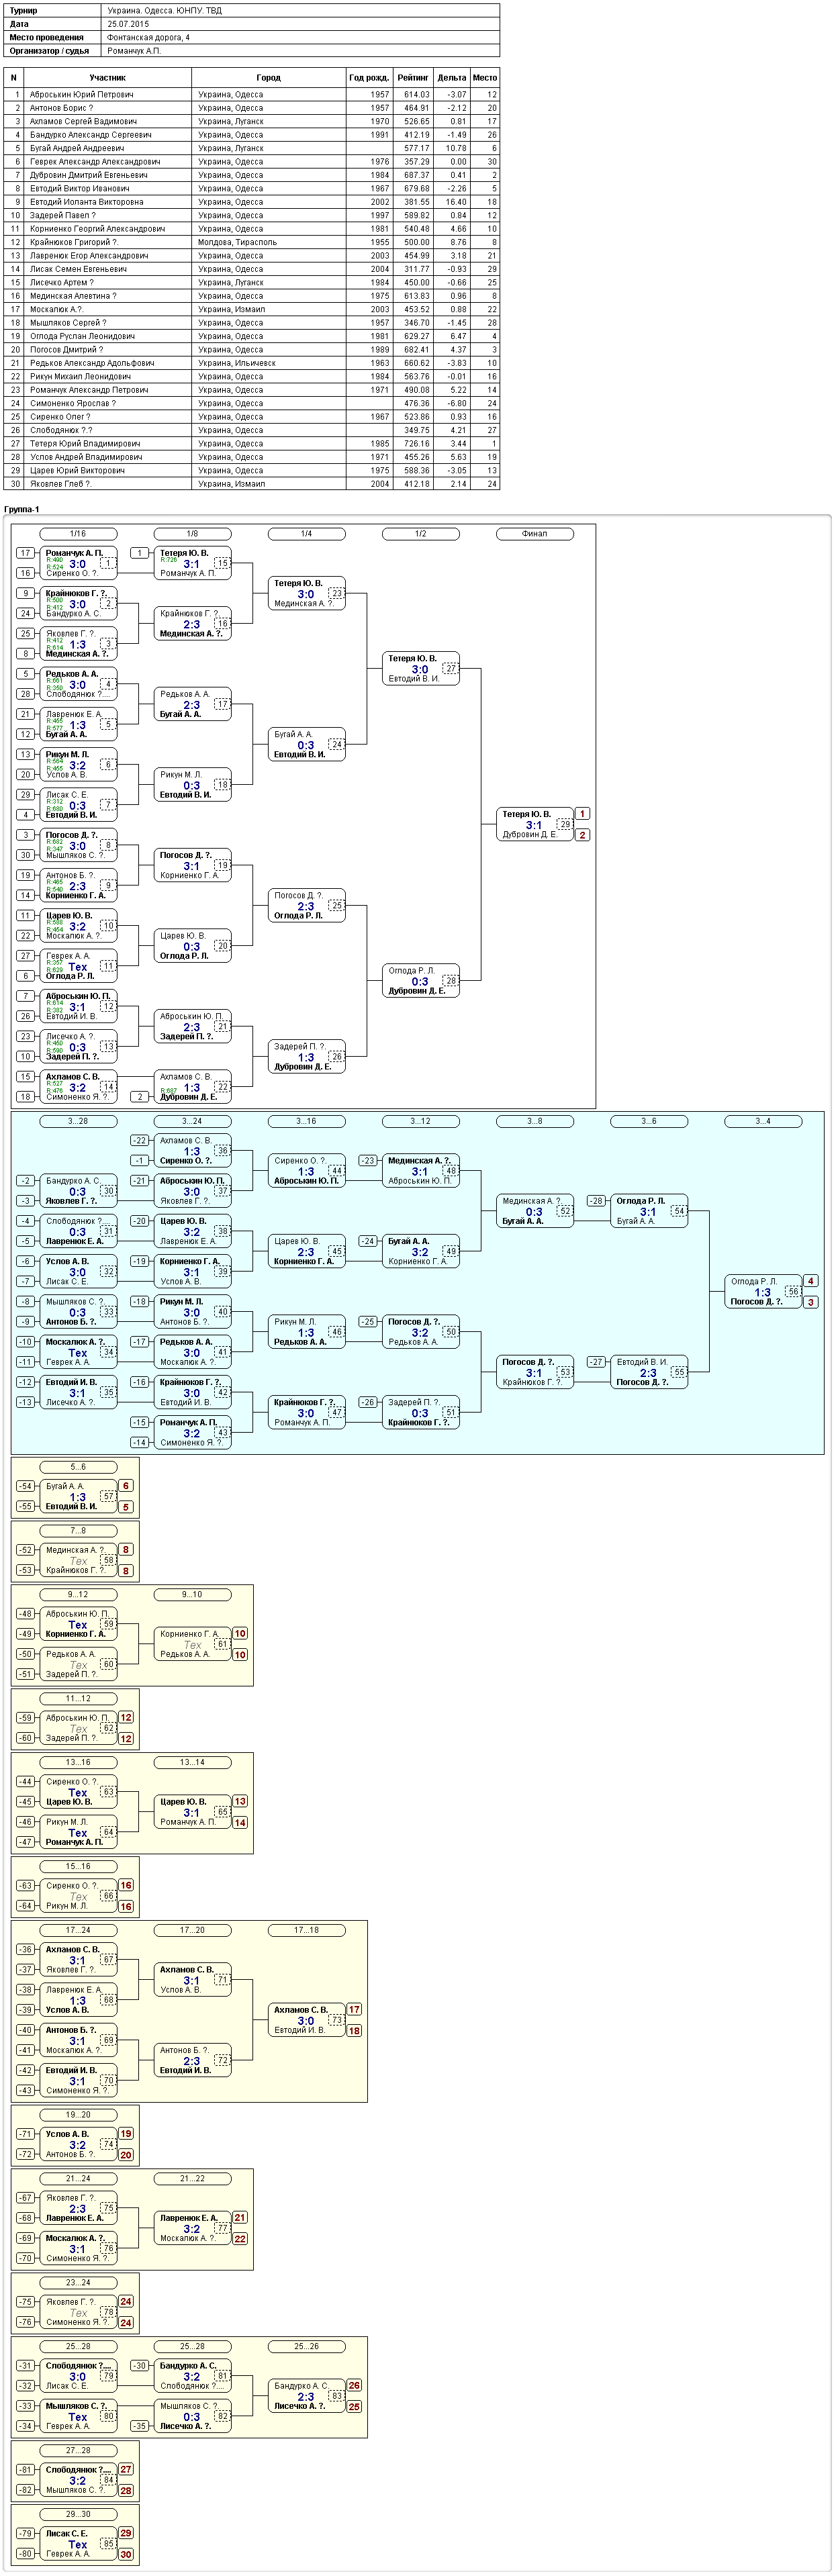The height and width of the screenshot is (2576, 838).
Task: Click the '1/16' round header
Action: click(x=78, y=534)
